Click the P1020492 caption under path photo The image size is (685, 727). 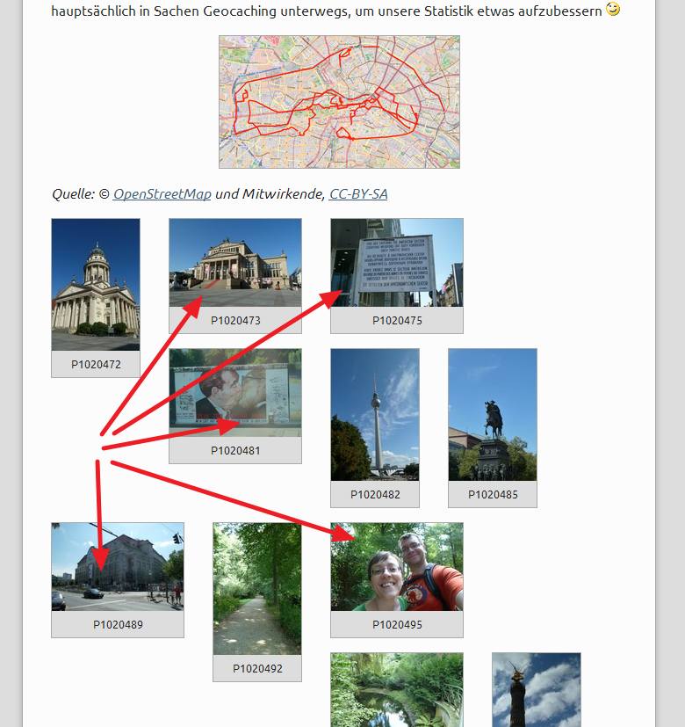pyautogui.click(x=257, y=669)
